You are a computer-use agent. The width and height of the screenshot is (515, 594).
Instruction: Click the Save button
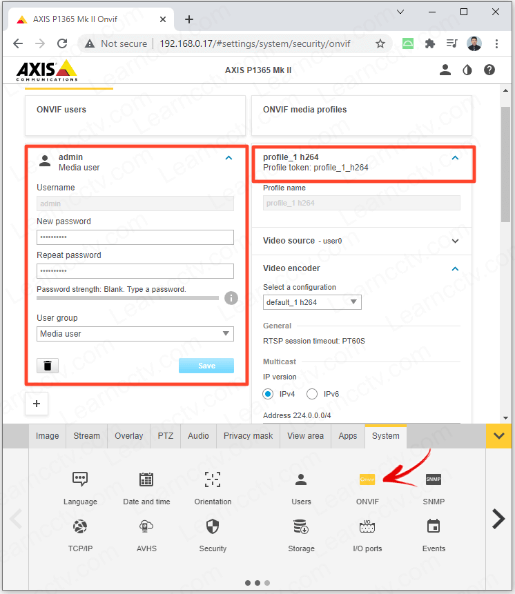pos(206,366)
